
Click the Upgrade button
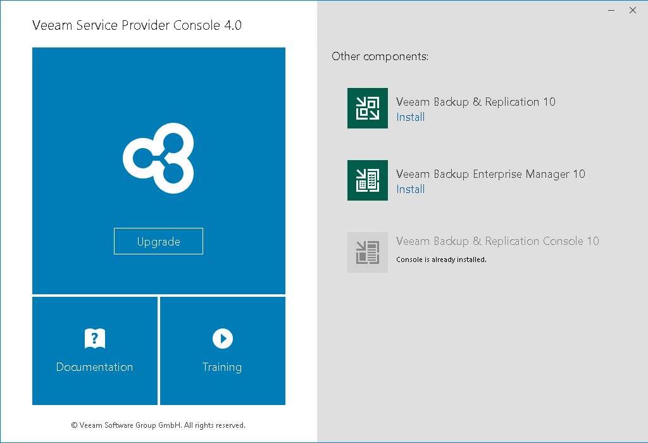tap(158, 241)
